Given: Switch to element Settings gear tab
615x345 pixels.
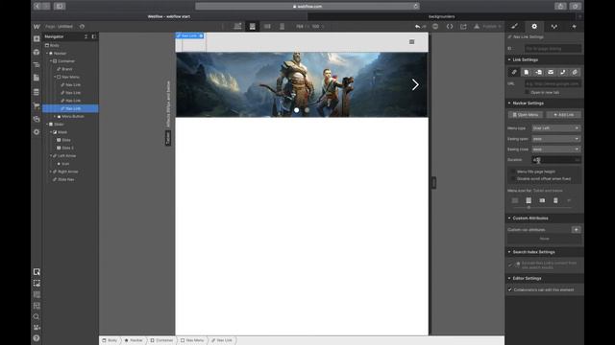Looking at the screenshot, I should tap(534, 27).
